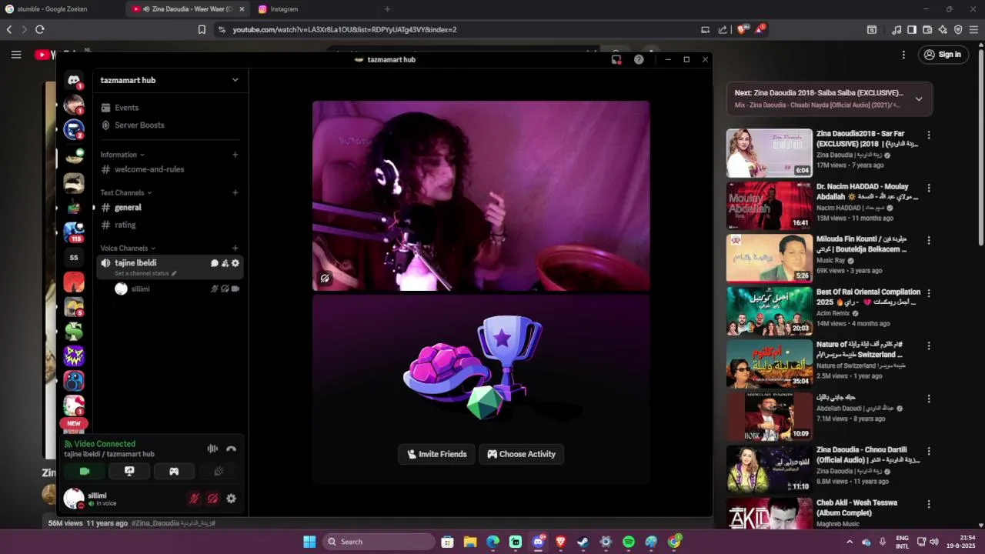This screenshot has width=985, height=554.
Task: Open YouTube guide hamburger menu
Action: pos(16,55)
